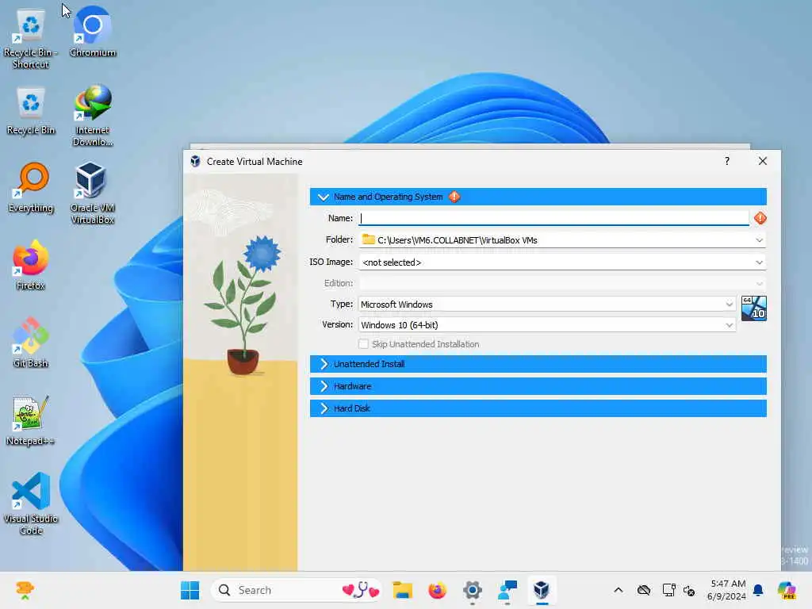Click the display/network tray icon
Viewport: 812px width, 609px height.
(x=668, y=590)
